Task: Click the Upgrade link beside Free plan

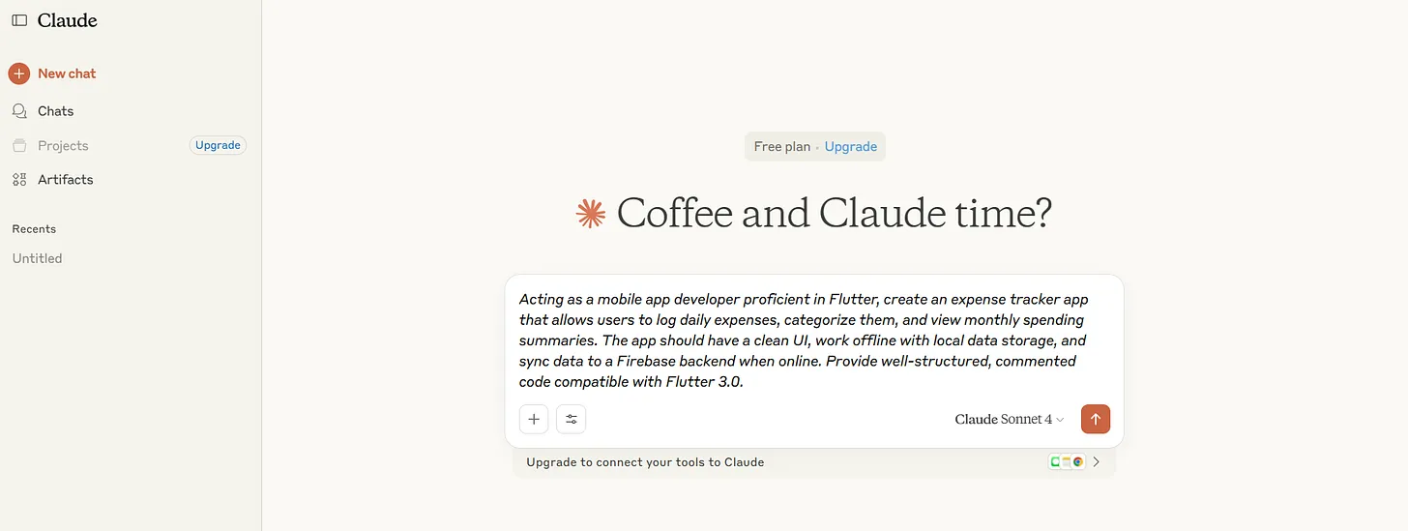Action: [851, 147]
